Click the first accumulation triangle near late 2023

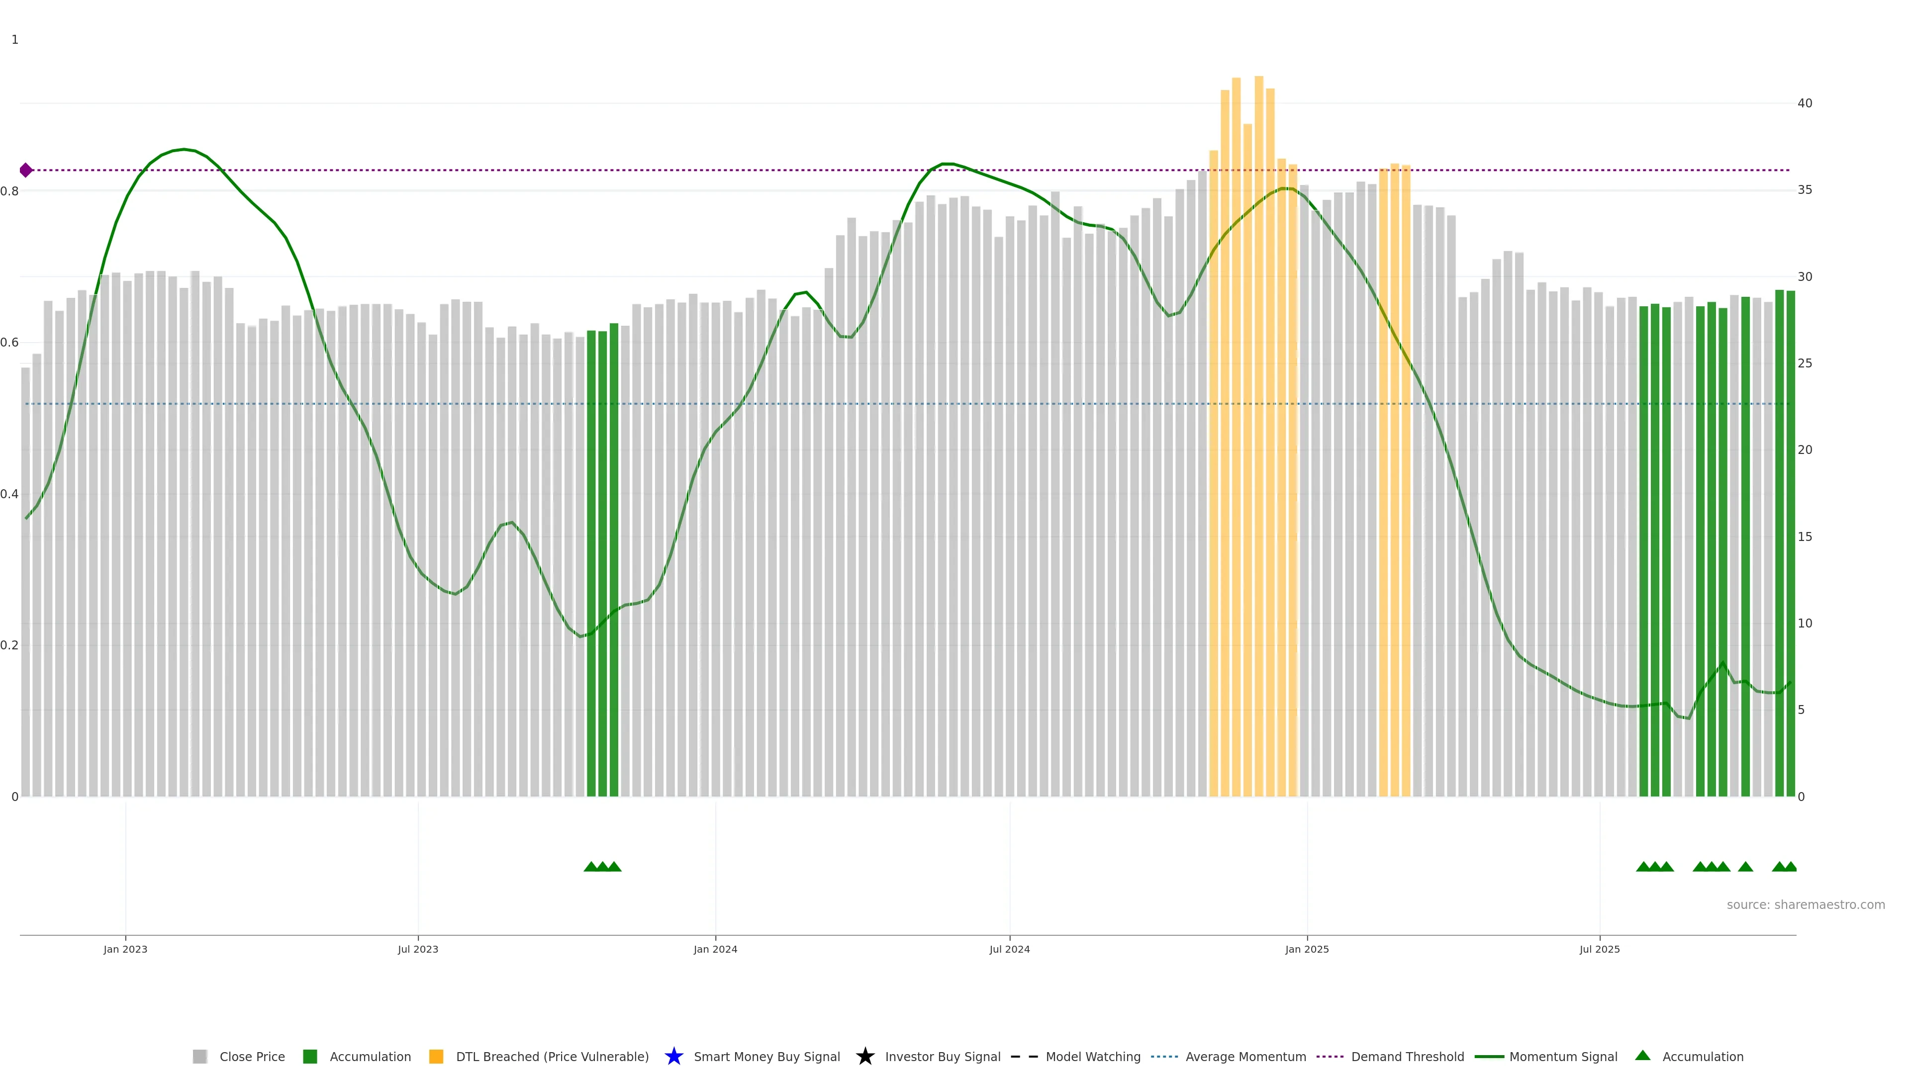[x=591, y=867]
